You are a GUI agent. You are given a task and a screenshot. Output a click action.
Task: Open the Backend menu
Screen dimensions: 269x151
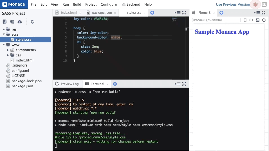131,4
